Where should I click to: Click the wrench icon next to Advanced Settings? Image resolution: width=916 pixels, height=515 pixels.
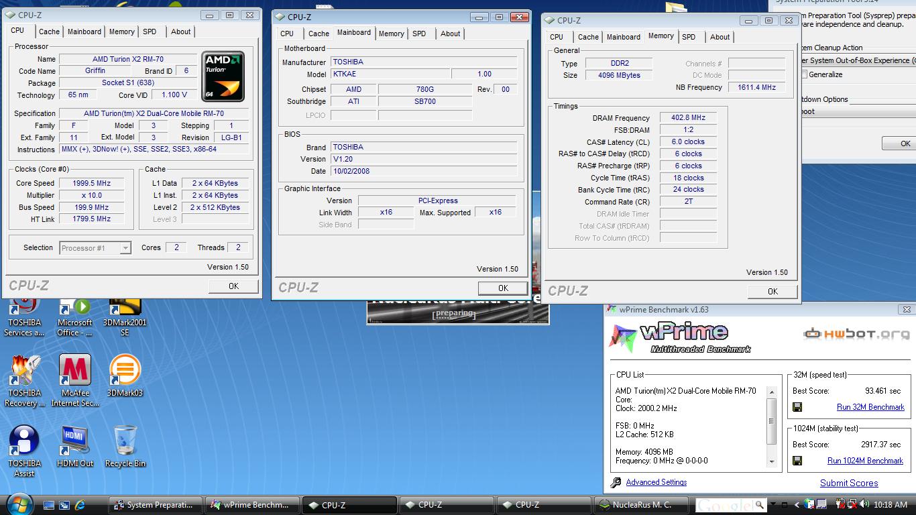tap(616, 482)
